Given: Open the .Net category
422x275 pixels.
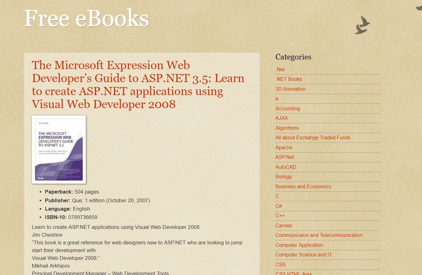Looking at the screenshot, I should pos(280,69).
